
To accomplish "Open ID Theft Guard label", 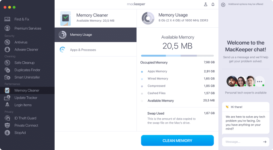I will [25, 118].
